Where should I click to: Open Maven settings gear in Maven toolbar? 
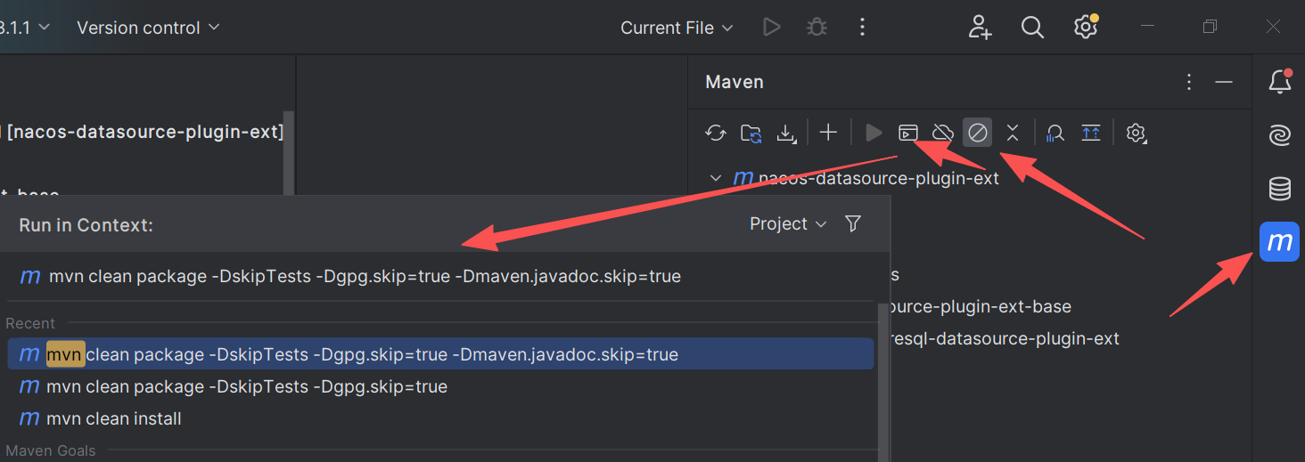(1135, 134)
